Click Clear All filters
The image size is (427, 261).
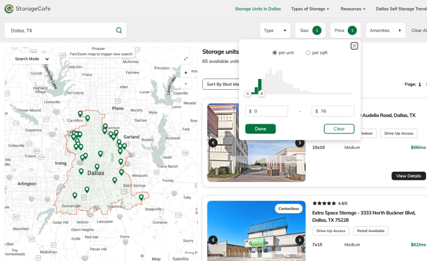pos(419,30)
